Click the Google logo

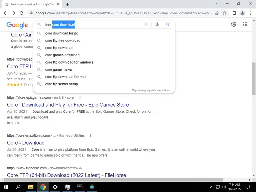[x=17, y=25]
